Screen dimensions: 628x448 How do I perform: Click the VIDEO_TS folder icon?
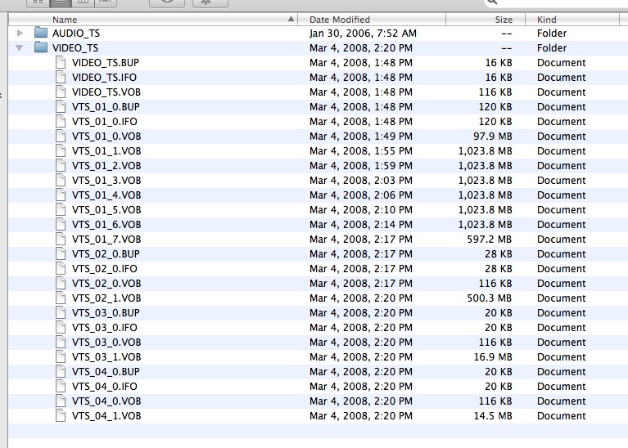click(x=41, y=47)
